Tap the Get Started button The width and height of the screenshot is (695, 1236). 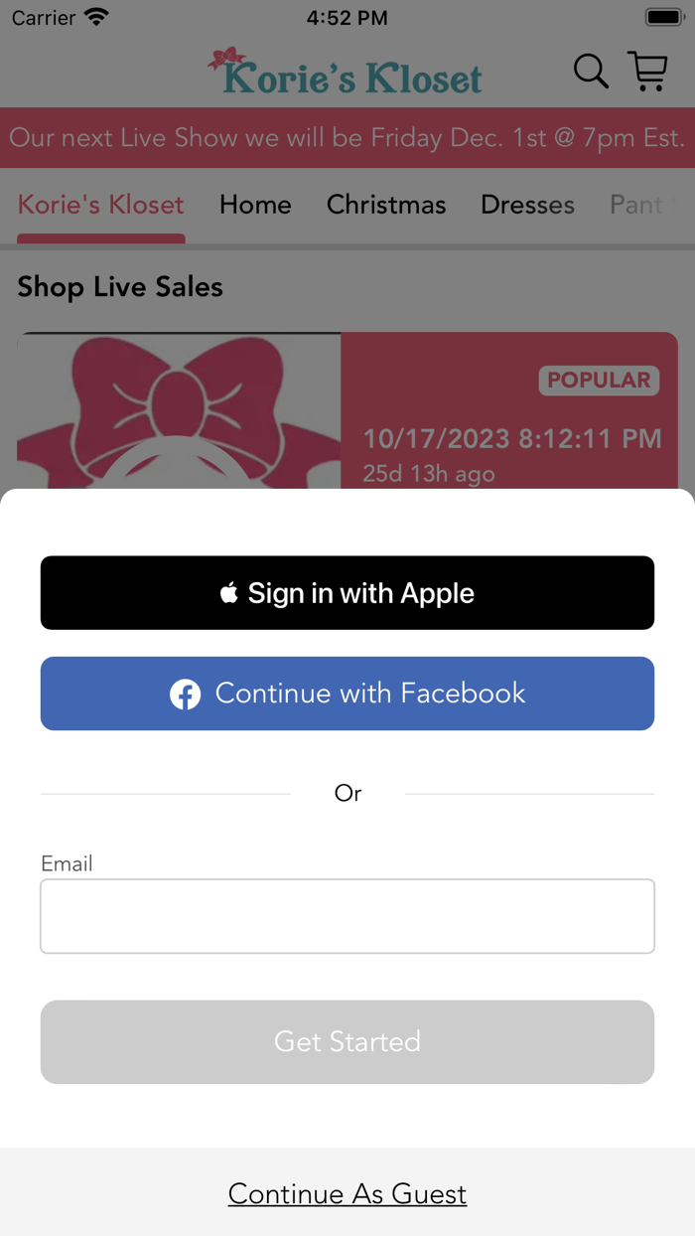tap(347, 1041)
